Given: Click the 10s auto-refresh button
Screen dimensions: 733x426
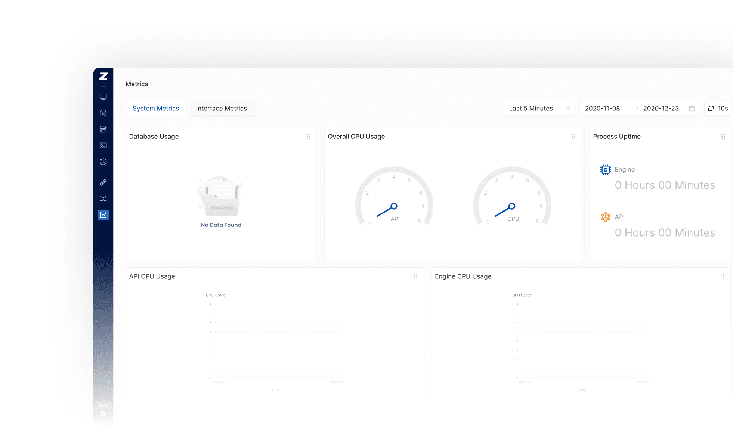Looking at the screenshot, I should pyautogui.click(x=718, y=109).
